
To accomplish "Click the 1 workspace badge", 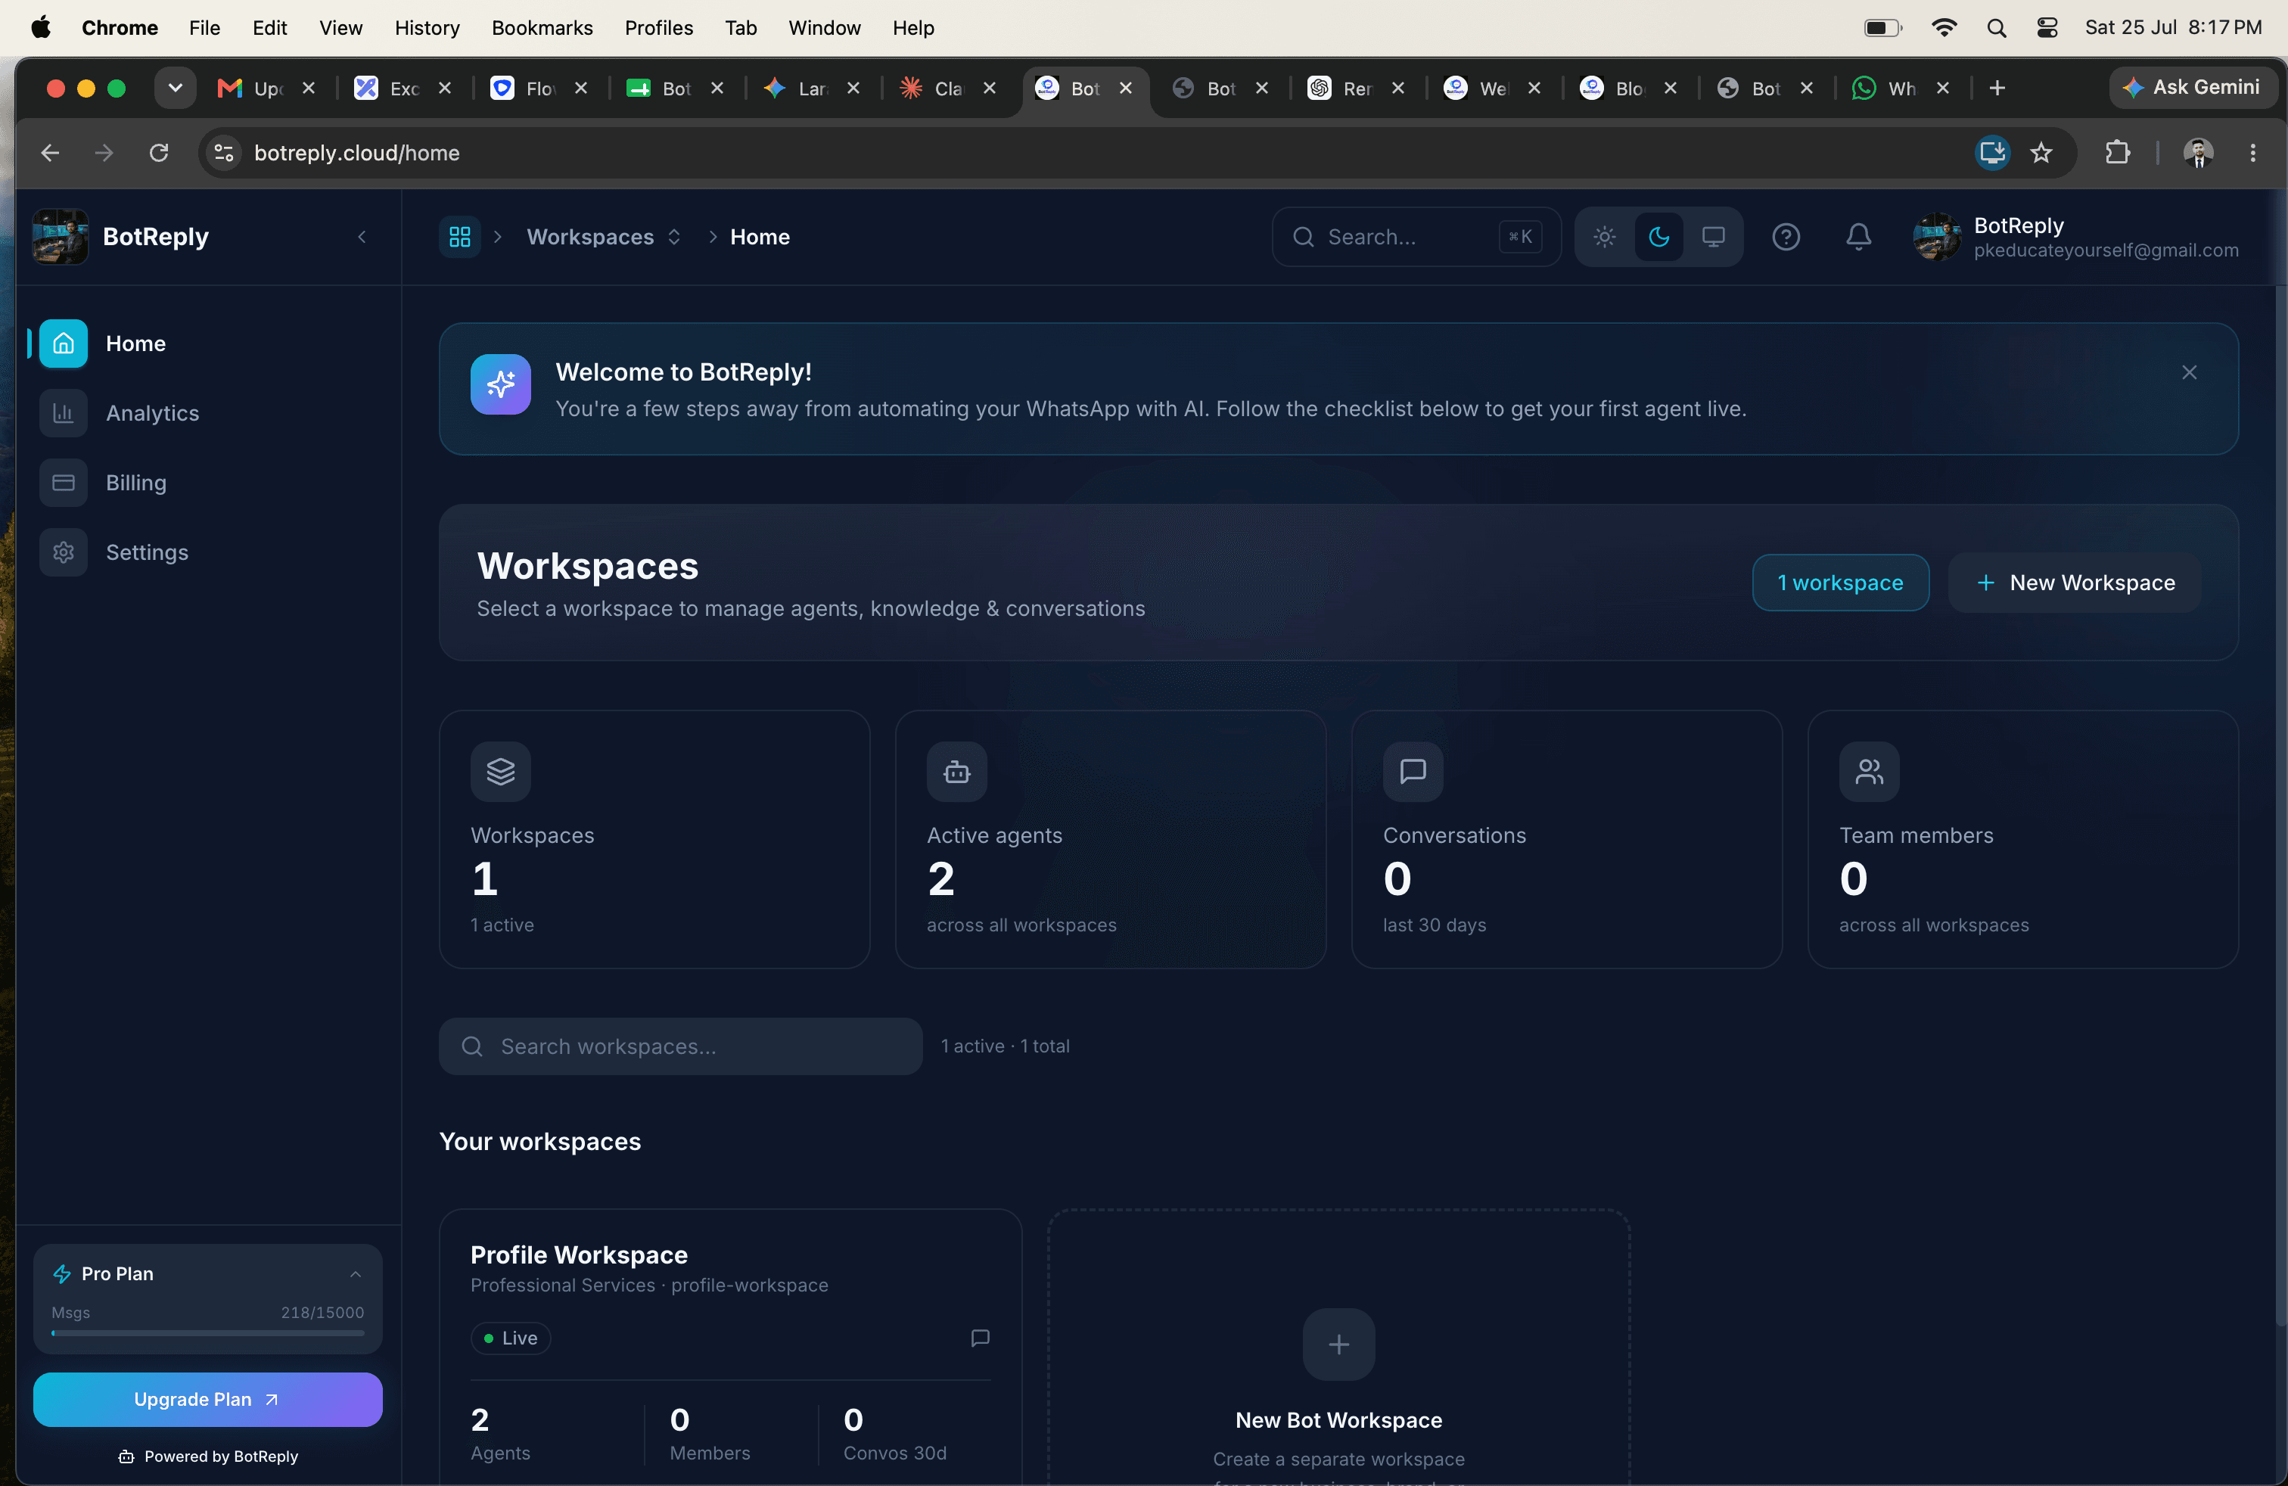I will coord(1840,583).
